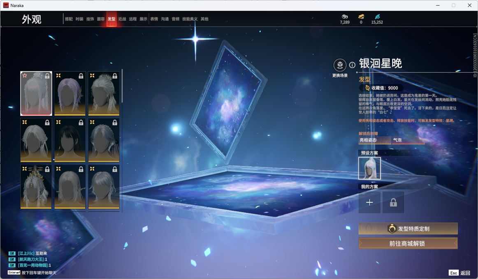Open the 展示 tab

click(143, 19)
